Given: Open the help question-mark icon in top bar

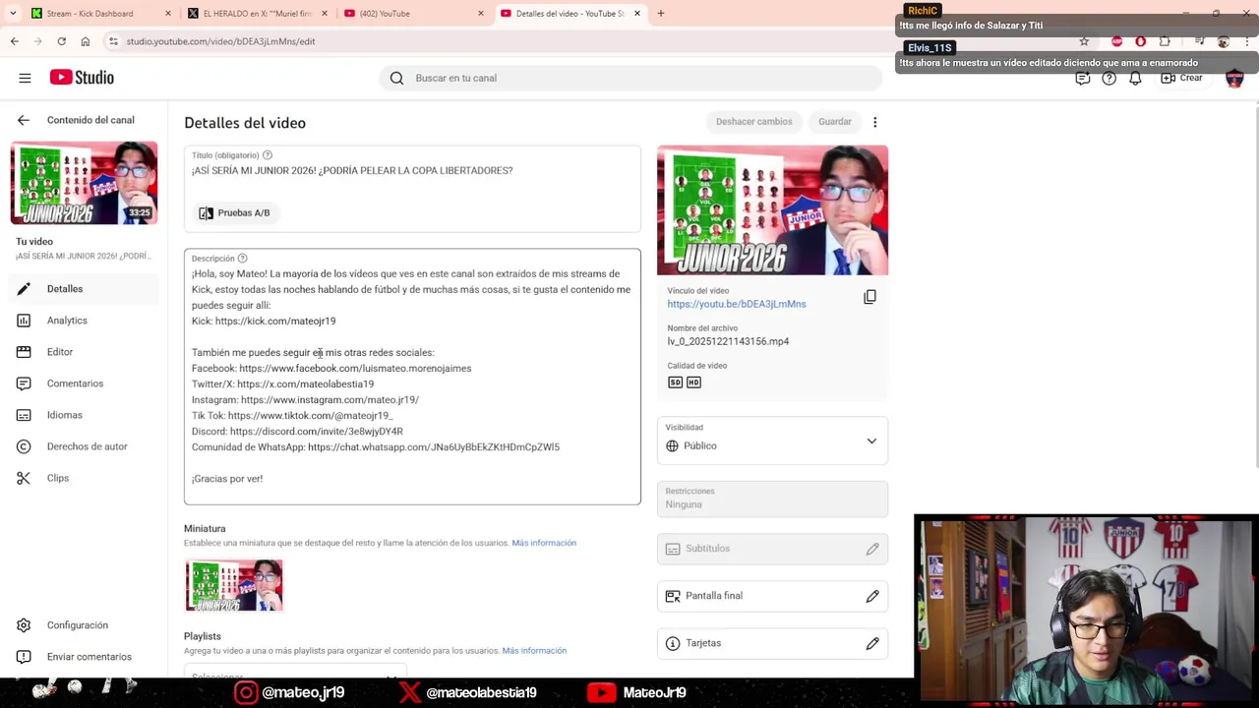Looking at the screenshot, I should (x=1109, y=78).
